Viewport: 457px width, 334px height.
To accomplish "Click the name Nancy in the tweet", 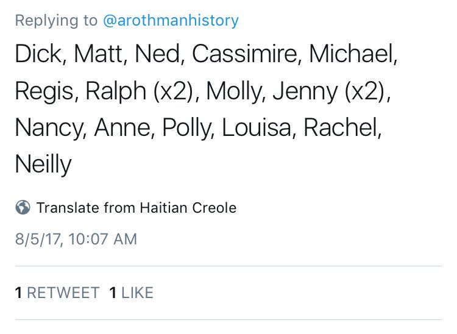I will [49, 129].
